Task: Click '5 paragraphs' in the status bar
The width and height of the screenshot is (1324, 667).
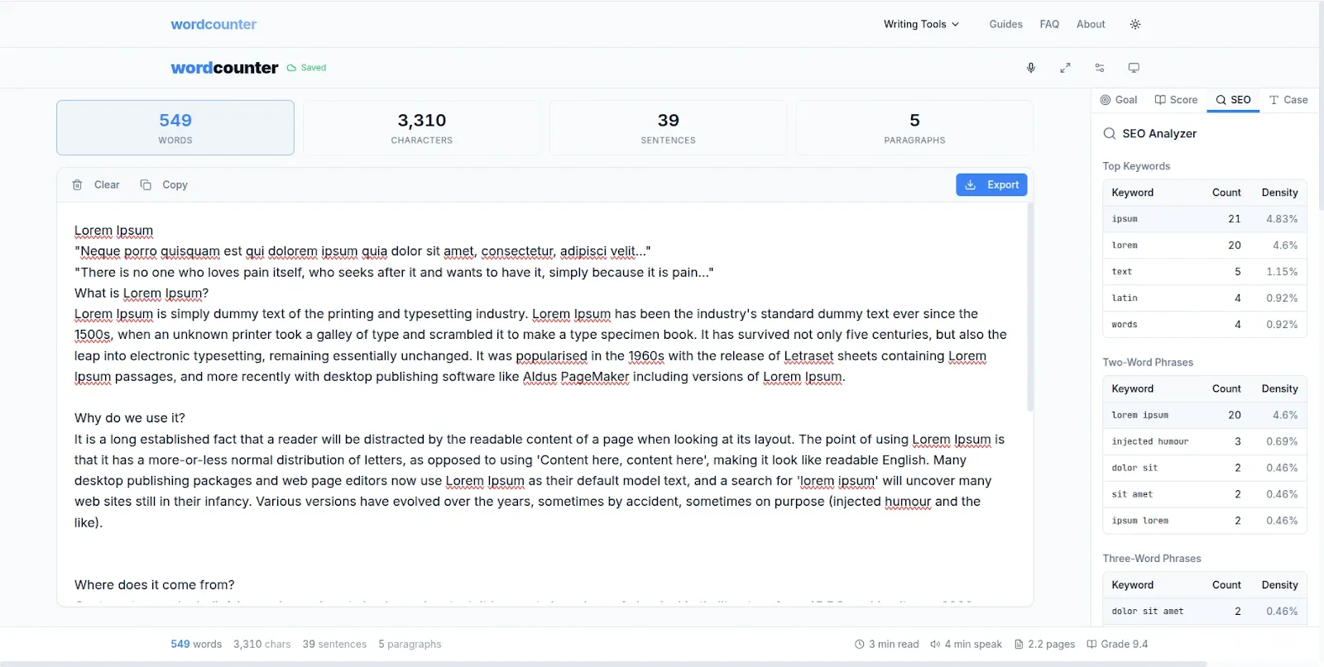Action: pyautogui.click(x=410, y=645)
